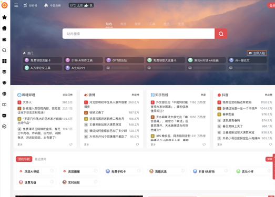Click 更多 under the 知乎热榜 card
The image size is (275, 197).
coord(153,144)
